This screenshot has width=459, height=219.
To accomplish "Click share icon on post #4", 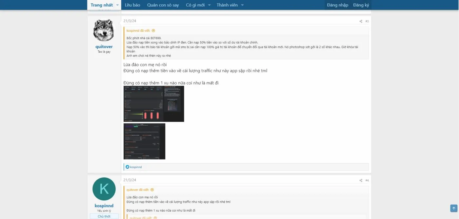I will click(361, 180).
